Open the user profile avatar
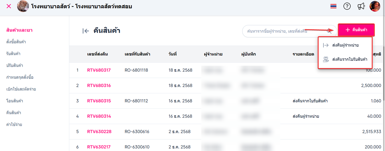Viewport: 385px width, 151px height. click(375, 6)
